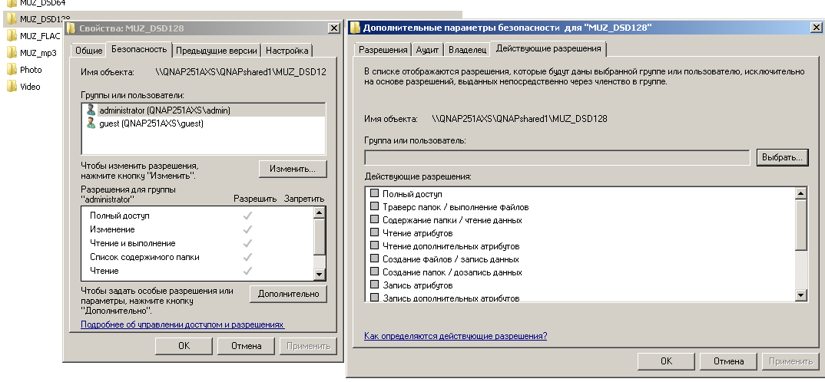
Task: Click the Advanced Security title folder icon
Action: pos(355,28)
